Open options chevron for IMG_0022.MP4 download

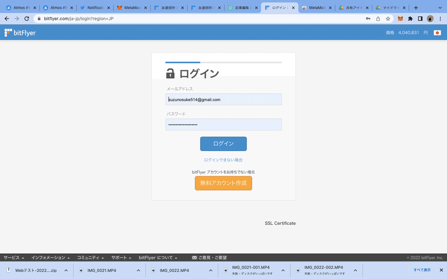210,270
